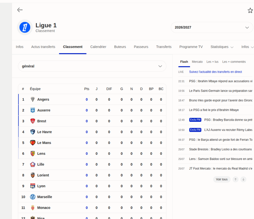Screen dimensions: 254x219
Task: Go back using the left arrow icon
Action: tap(20, 10)
